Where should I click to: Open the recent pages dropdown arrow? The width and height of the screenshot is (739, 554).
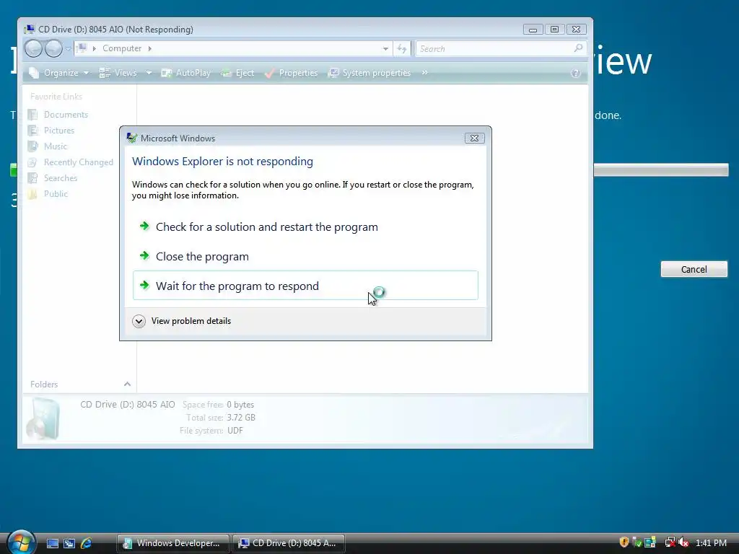tap(69, 48)
